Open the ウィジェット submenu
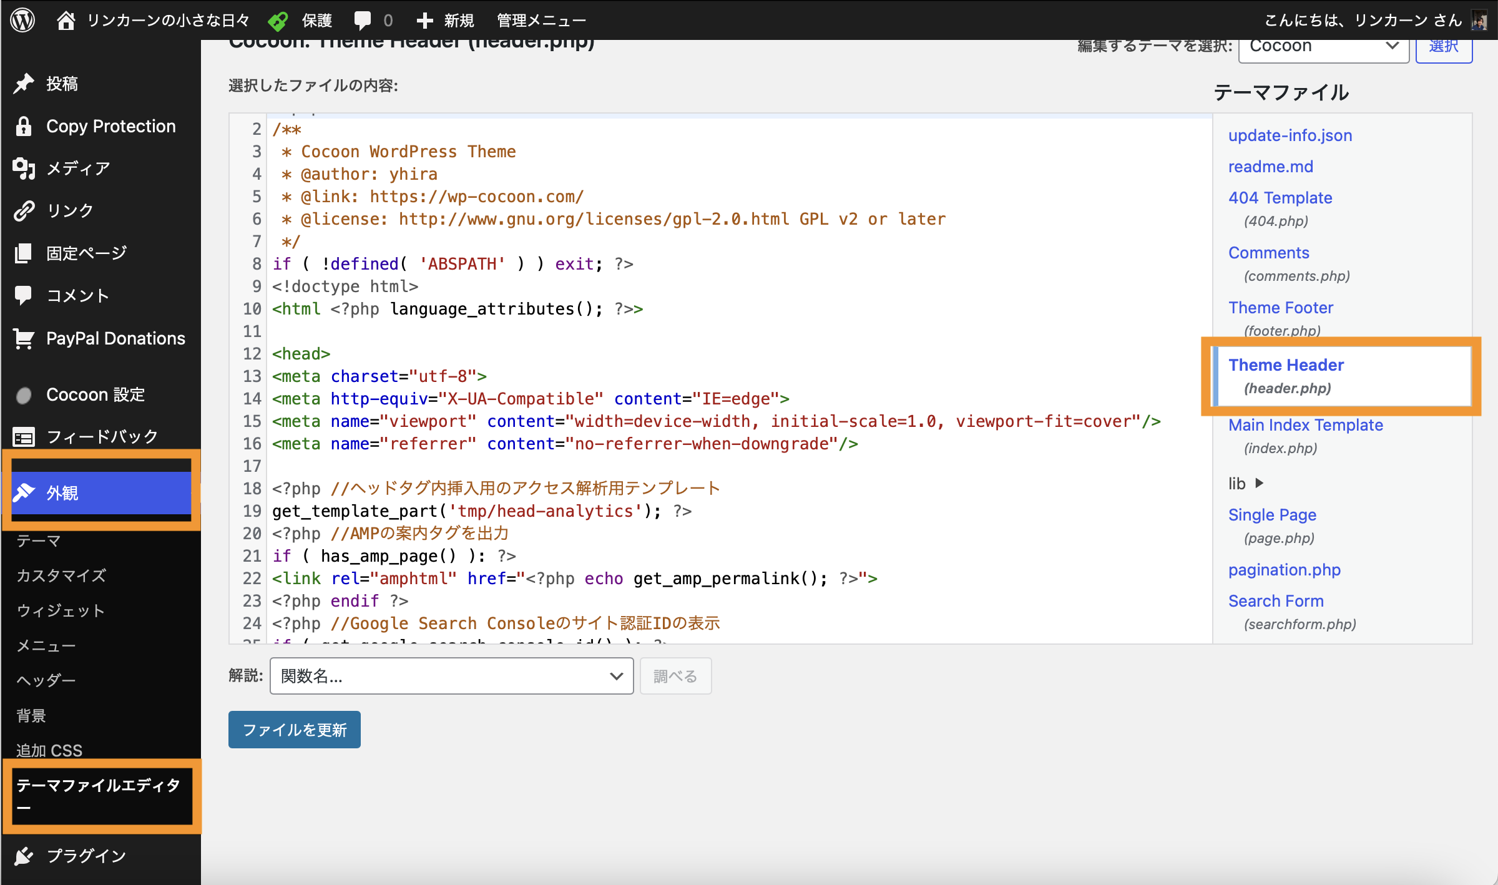 coord(61,610)
